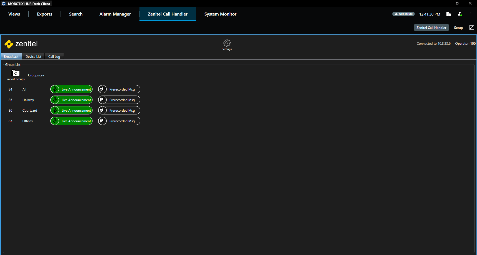Switch to the Device List tab
Screen dimensions: 477x255
point(33,57)
